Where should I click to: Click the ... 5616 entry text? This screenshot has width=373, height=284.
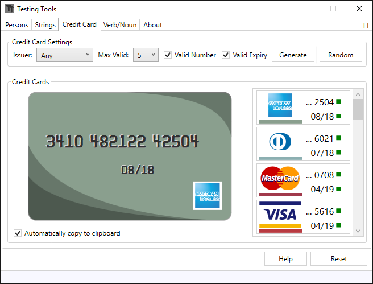[x=320, y=212]
